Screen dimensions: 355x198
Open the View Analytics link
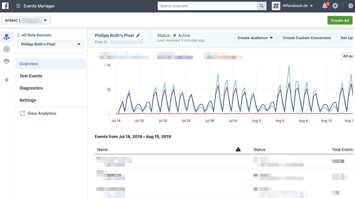(42, 113)
